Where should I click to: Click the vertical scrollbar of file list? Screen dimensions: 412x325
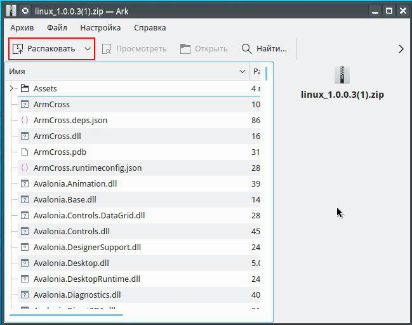267,74
